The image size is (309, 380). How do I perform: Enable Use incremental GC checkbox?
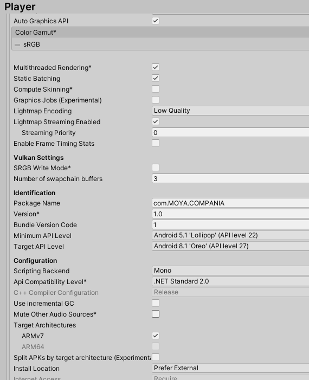(x=156, y=303)
